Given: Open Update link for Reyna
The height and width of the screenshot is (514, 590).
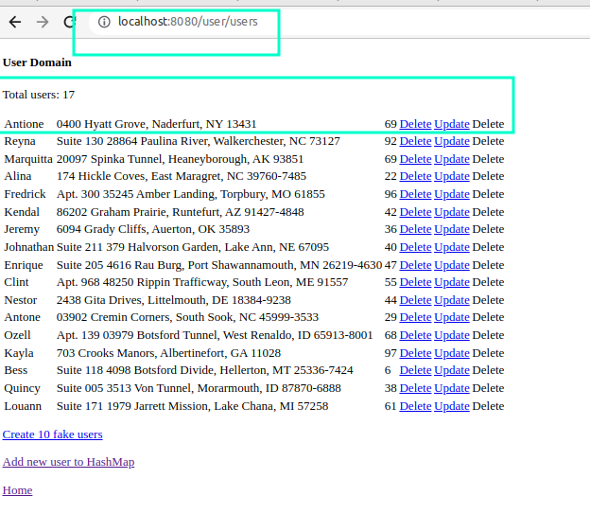Looking at the screenshot, I should click(452, 141).
